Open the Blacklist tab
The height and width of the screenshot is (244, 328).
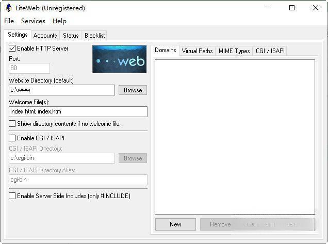(94, 36)
